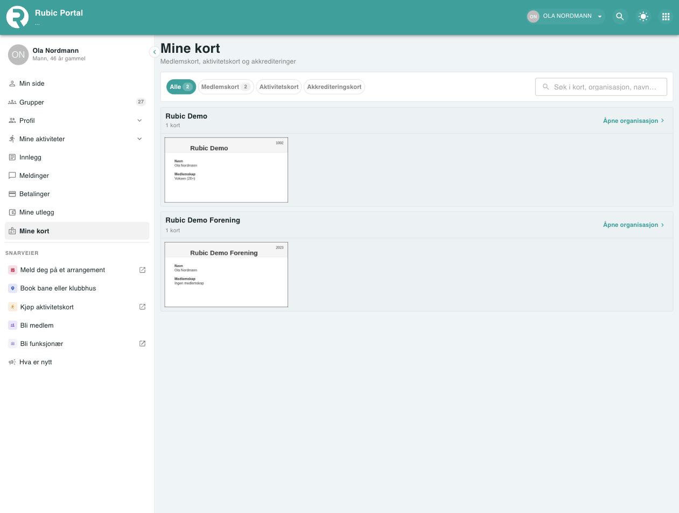Click the Bli funksjonær shortcut icon
Screen dimensions: 679x513
click(13, 344)
